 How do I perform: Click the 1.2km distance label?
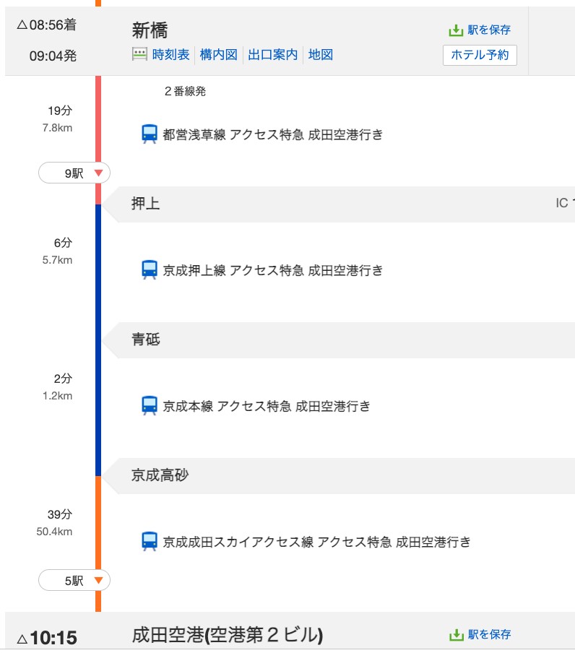click(58, 396)
